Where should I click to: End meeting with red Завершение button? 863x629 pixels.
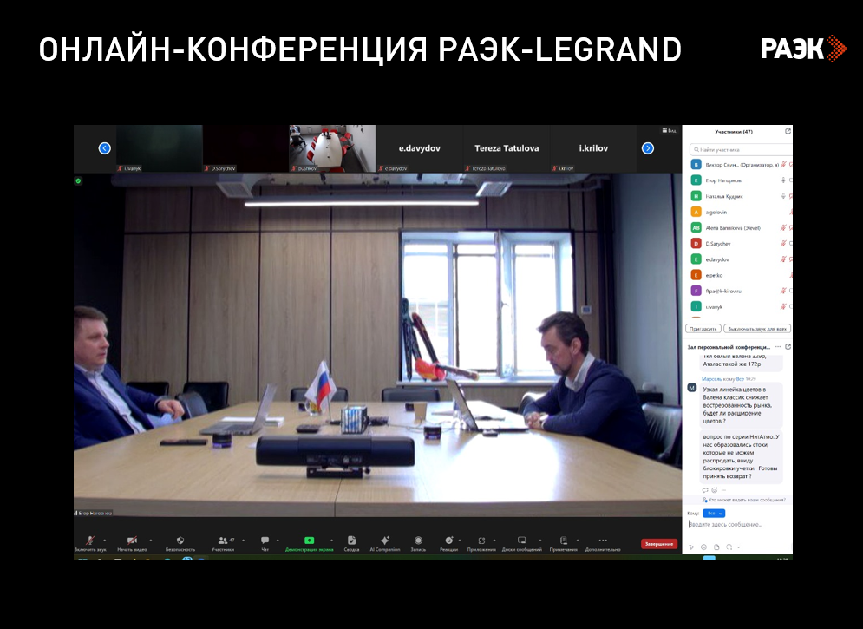(x=659, y=544)
